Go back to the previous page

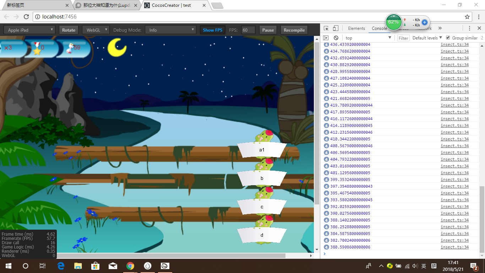6,17
